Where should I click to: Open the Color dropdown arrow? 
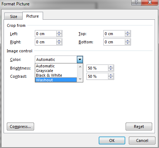(x=80, y=59)
